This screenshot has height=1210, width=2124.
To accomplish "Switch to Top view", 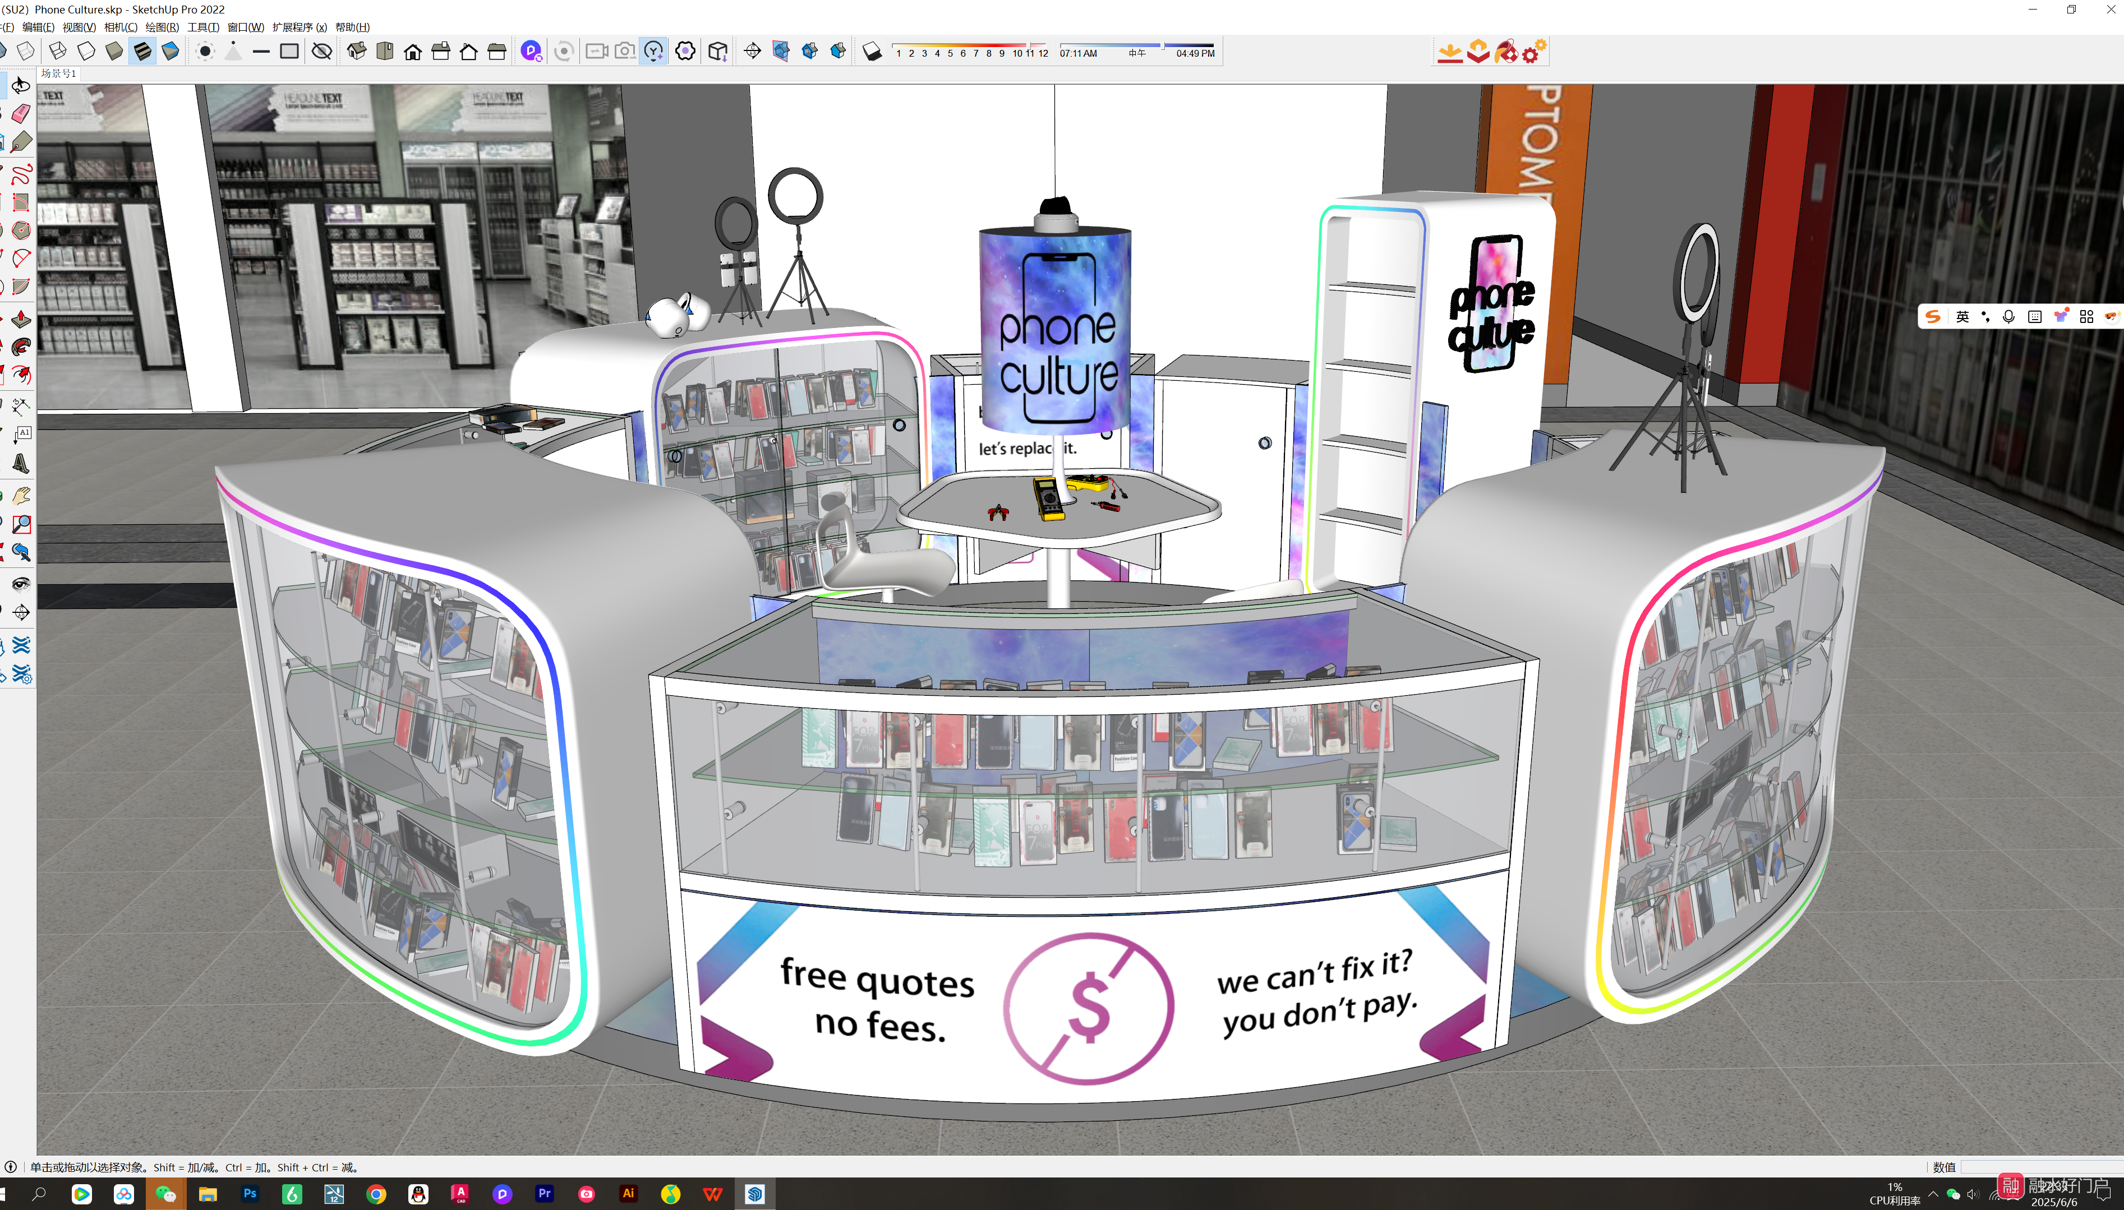I will (385, 52).
